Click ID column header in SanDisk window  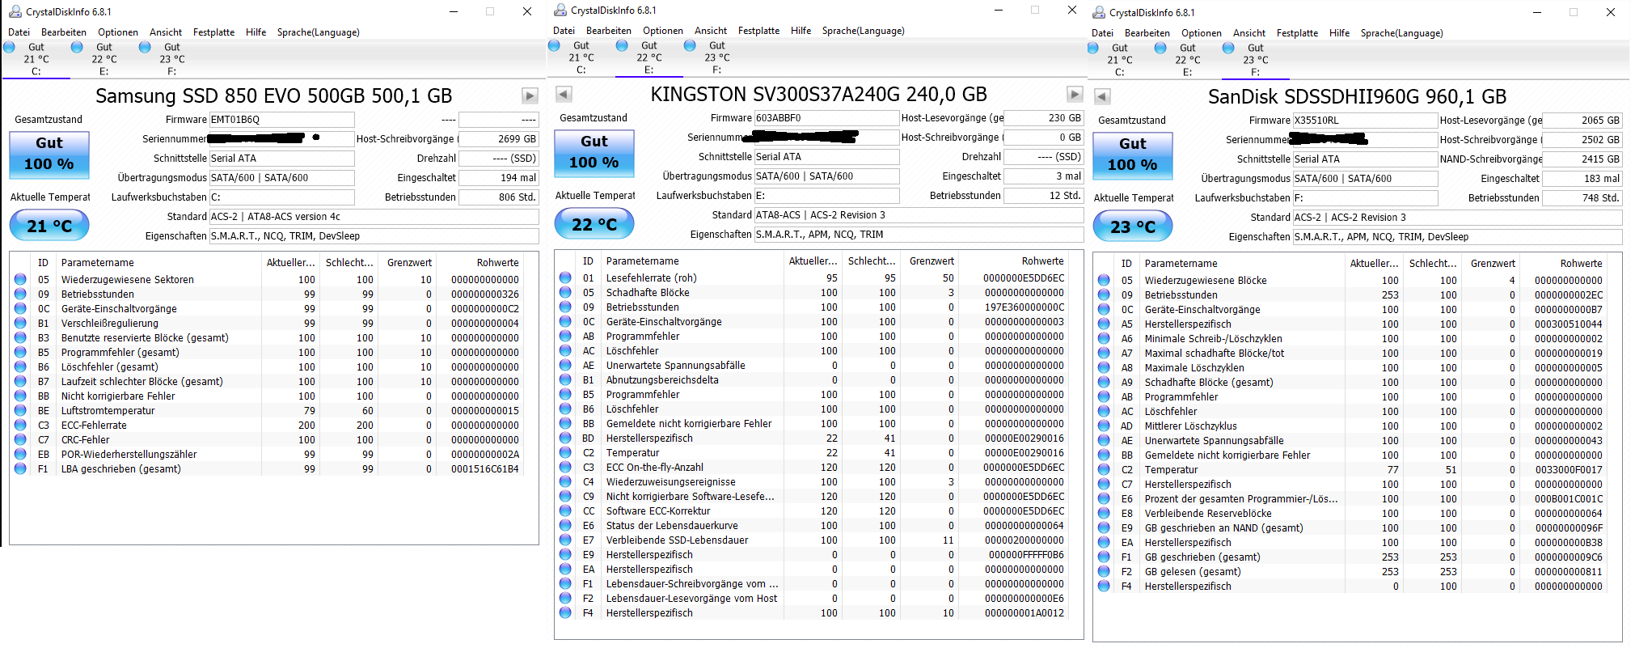coord(1126,264)
